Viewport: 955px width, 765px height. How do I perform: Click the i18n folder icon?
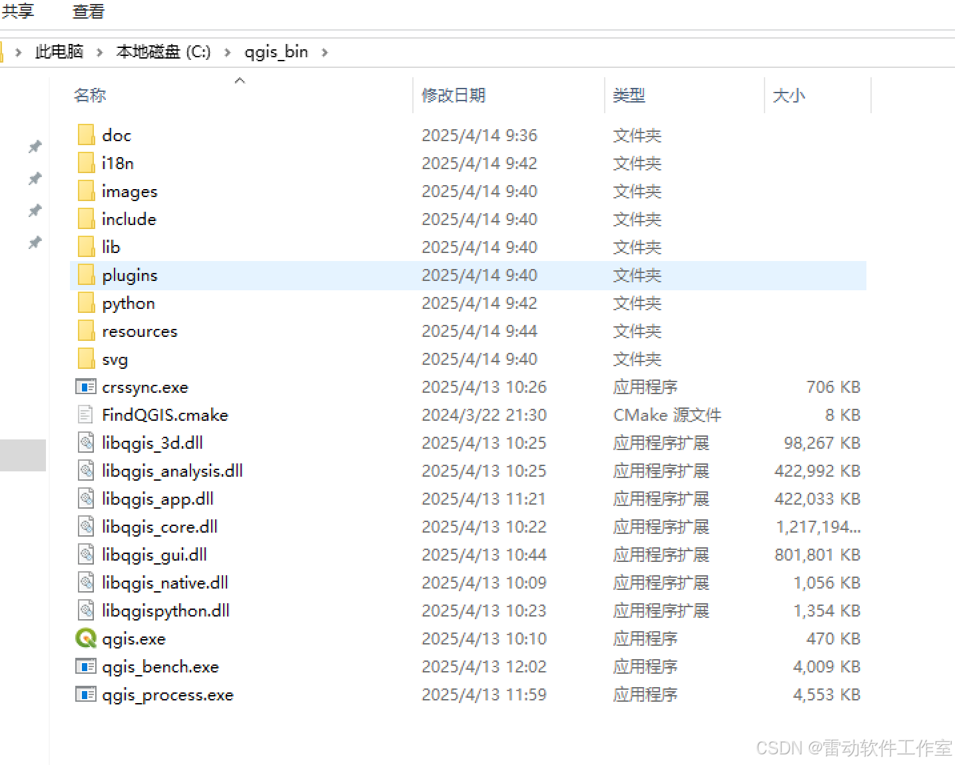pos(86,162)
